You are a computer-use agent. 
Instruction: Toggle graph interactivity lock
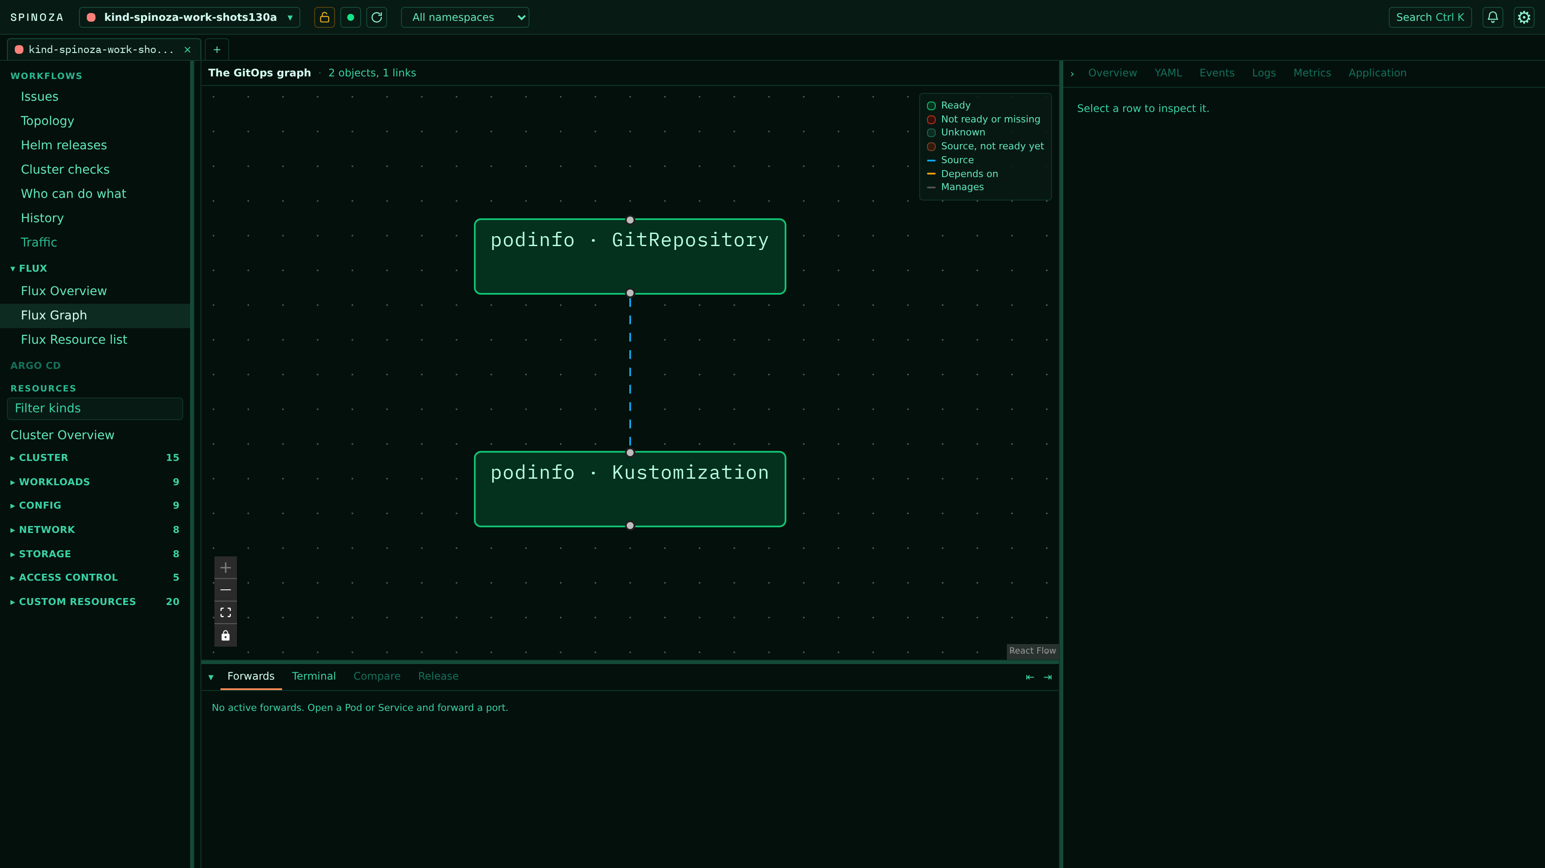point(226,635)
